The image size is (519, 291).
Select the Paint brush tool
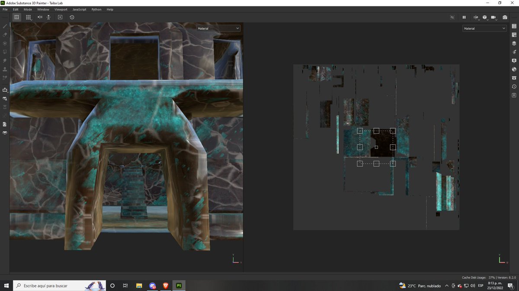[5, 26]
